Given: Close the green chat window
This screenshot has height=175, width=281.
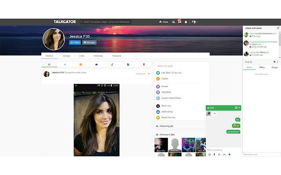Looking at the screenshot, I should point(239,108).
